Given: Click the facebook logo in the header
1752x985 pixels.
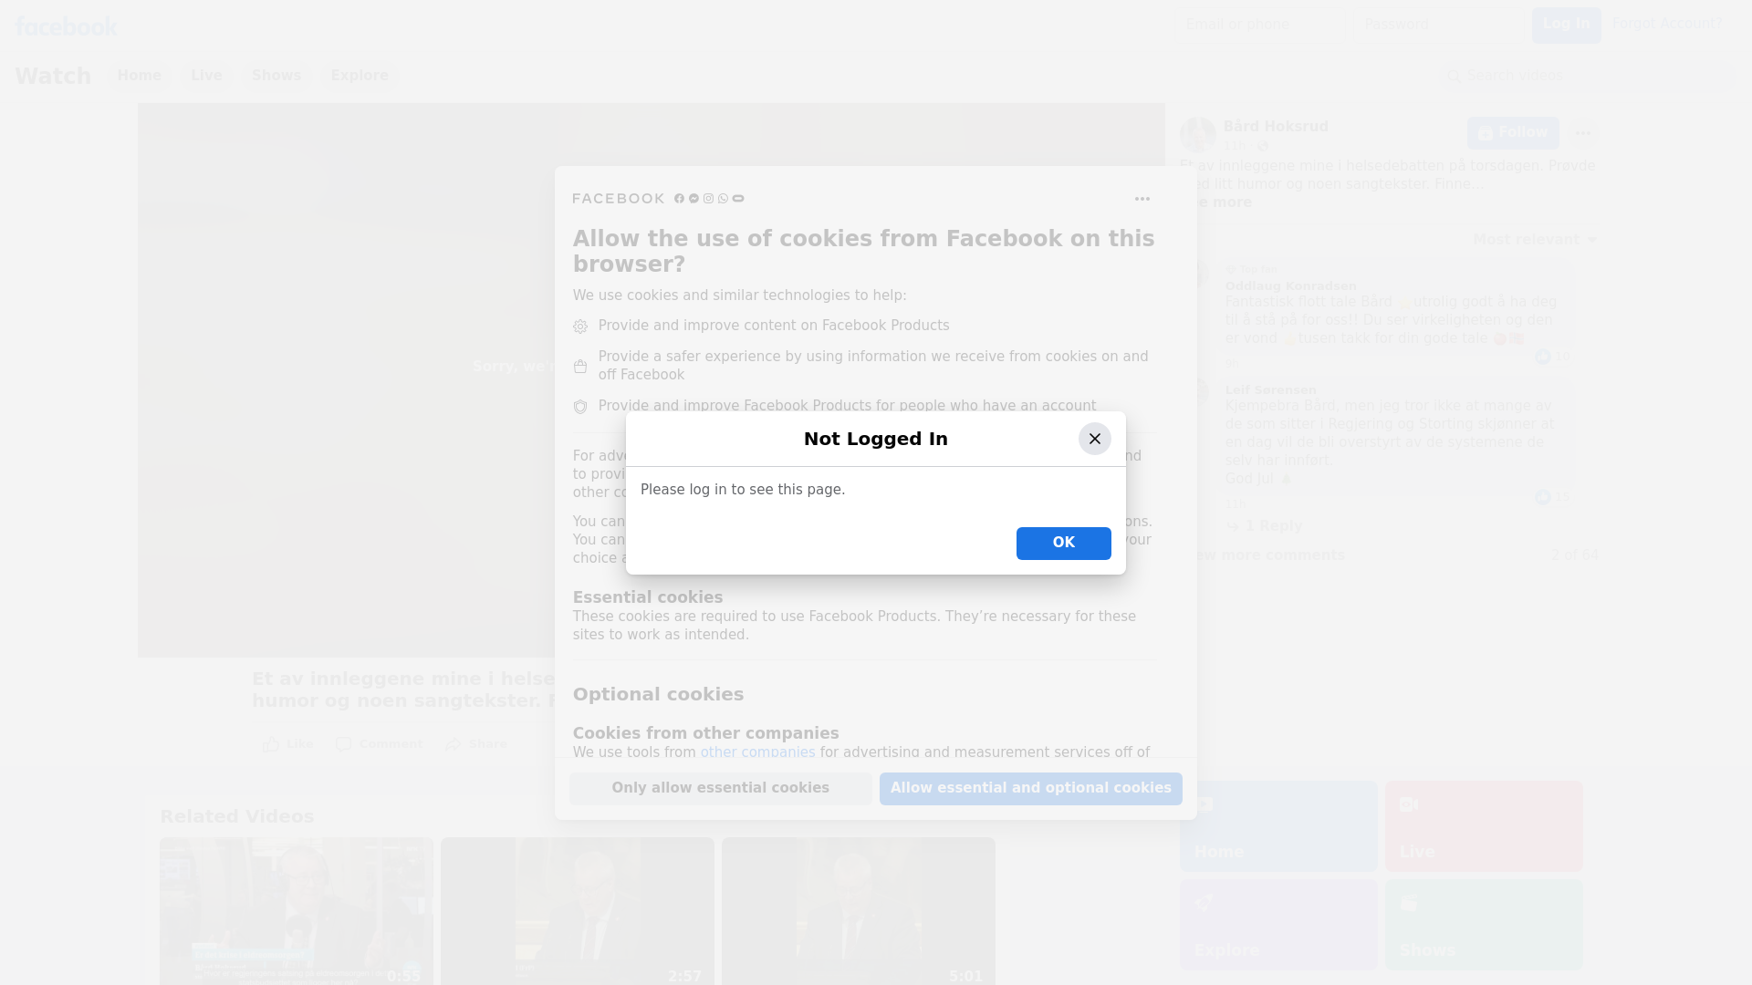Looking at the screenshot, I should [66, 26].
